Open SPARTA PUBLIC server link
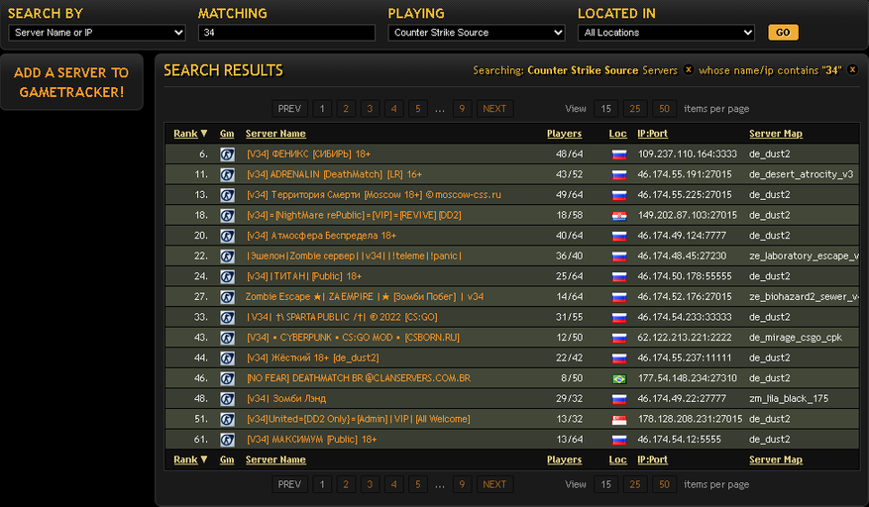Screen dimensions: 869x507 point(342,317)
